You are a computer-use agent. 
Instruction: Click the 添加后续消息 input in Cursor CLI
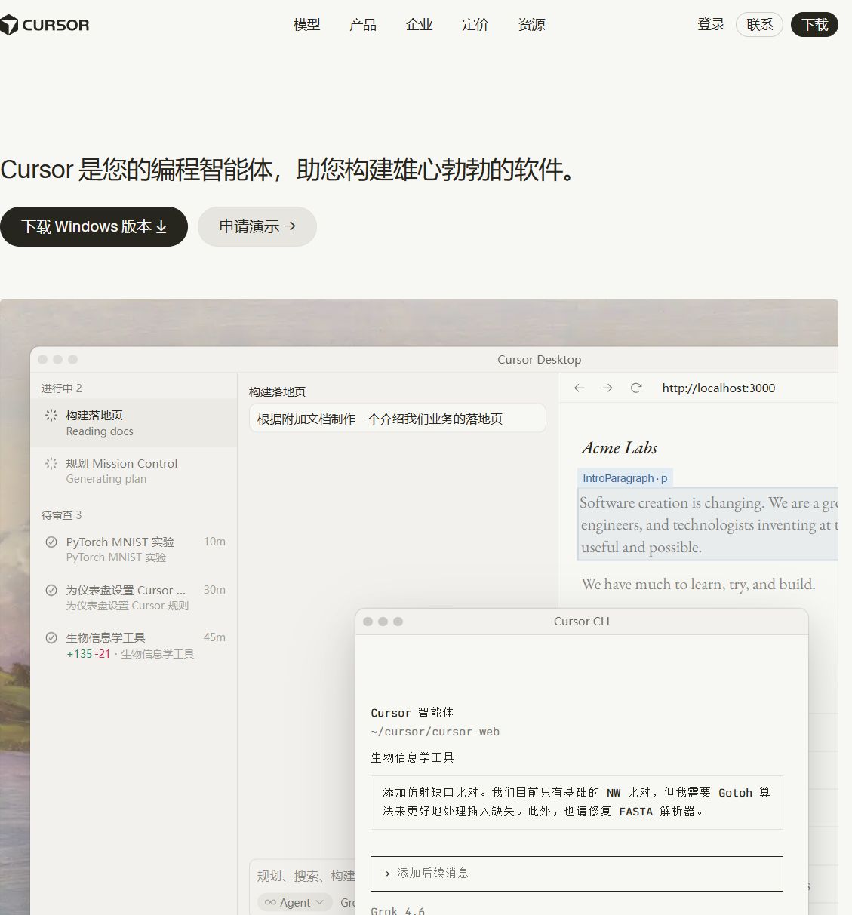(577, 874)
